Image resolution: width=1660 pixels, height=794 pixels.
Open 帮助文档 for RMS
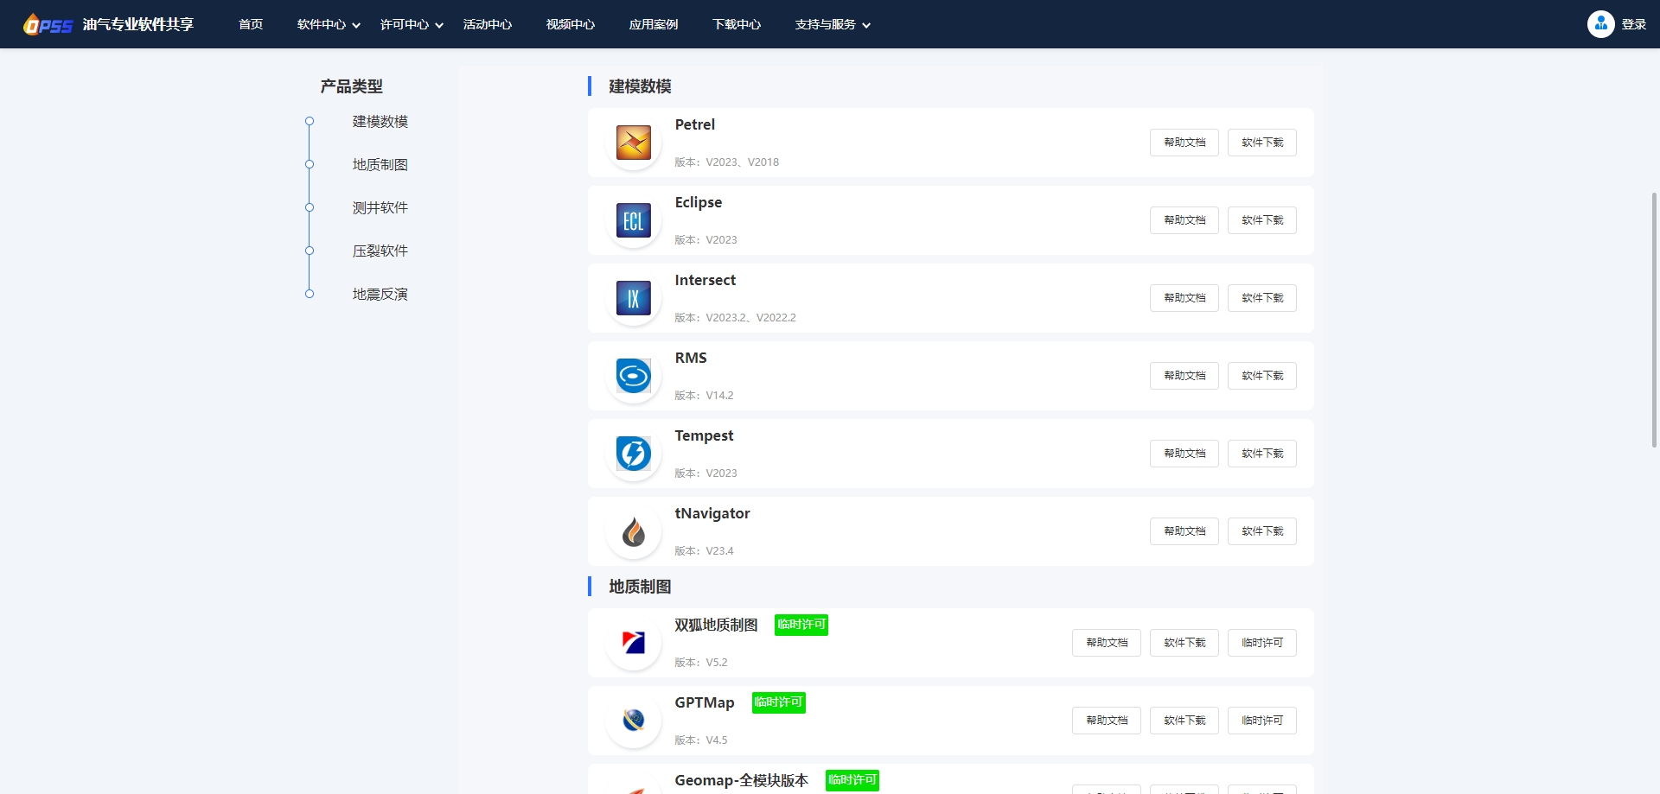[1184, 376]
